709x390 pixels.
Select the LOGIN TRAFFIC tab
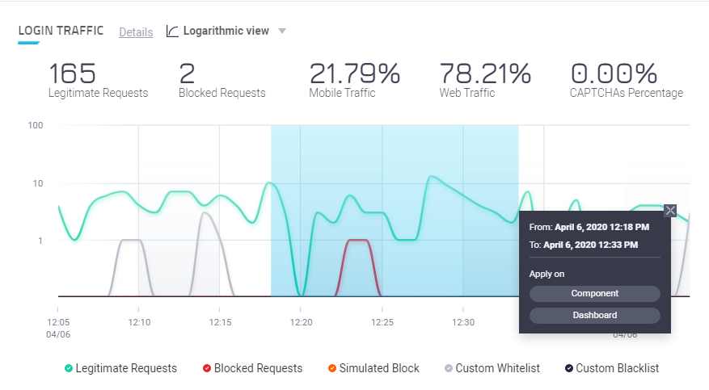click(x=61, y=31)
